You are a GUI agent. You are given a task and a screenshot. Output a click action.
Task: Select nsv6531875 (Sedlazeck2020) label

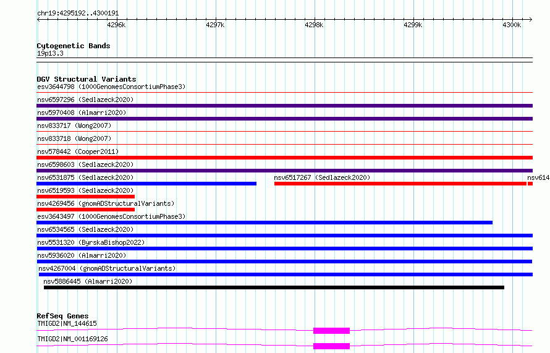(85, 177)
